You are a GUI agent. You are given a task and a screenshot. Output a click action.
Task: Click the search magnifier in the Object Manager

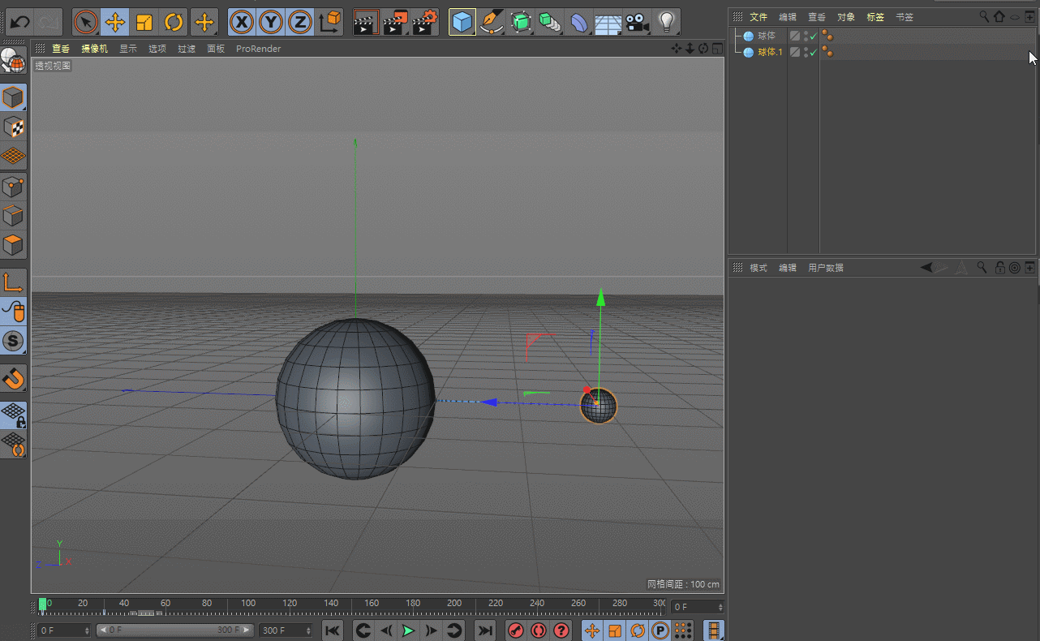[984, 16]
